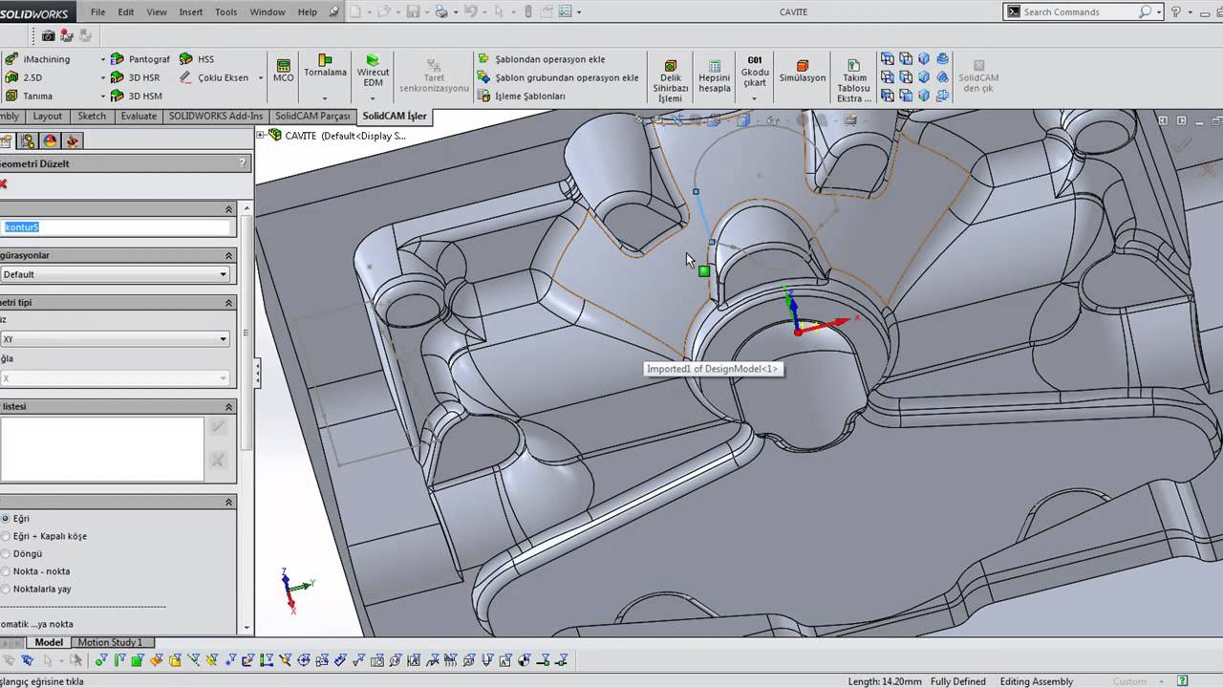Image resolution: width=1223 pixels, height=688 pixels.
Task: Click Editing Assembly status text
Action: point(1037,681)
